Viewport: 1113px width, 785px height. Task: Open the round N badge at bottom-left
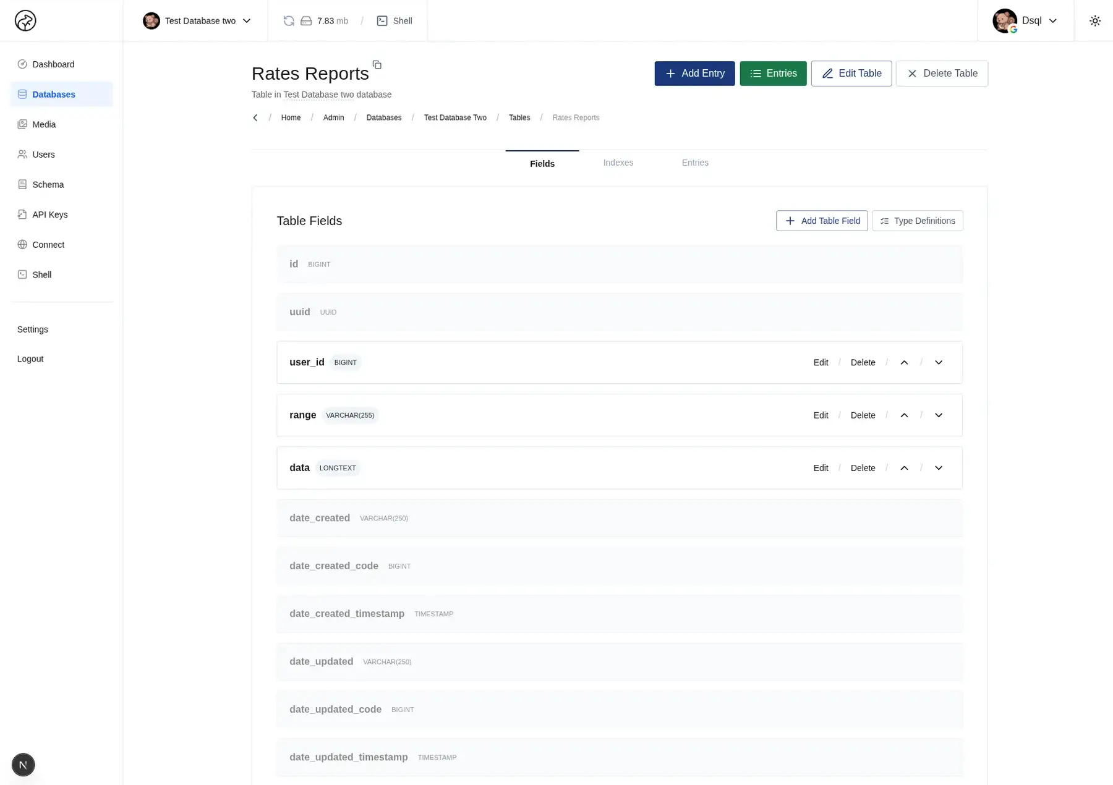pyautogui.click(x=23, y=765)
